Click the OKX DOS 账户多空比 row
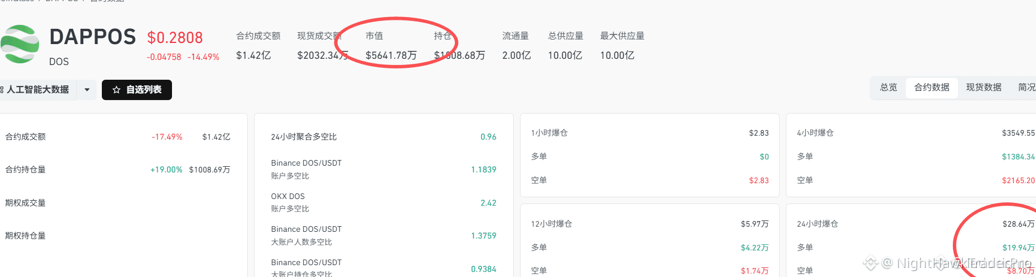 pyautogui.click(x=384, y=202)
